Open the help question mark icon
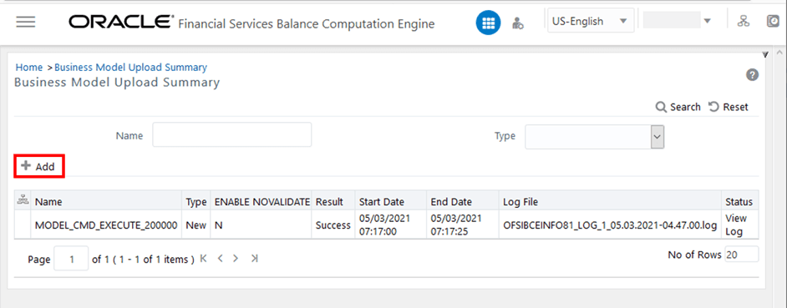Image resolution: width=787 pixels, height=308 pixels. (x=752, y=75)
